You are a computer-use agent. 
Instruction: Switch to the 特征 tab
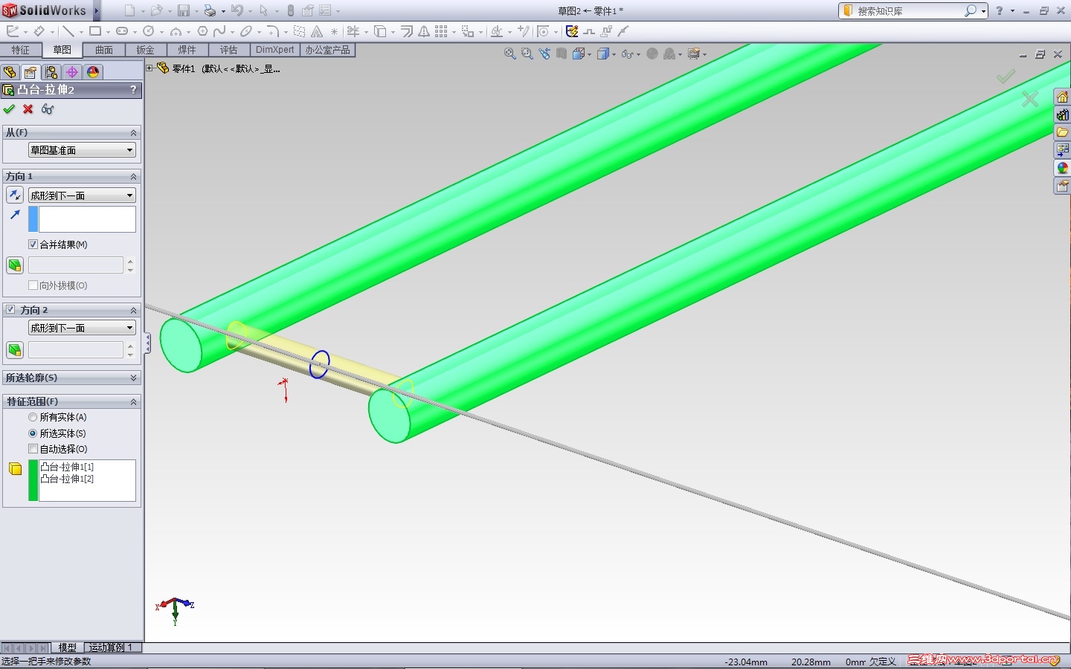pyautogui.click(x=21, y=50)
